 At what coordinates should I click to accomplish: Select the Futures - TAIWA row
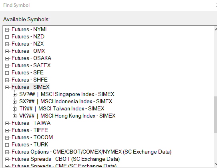[x=31, y=123]
